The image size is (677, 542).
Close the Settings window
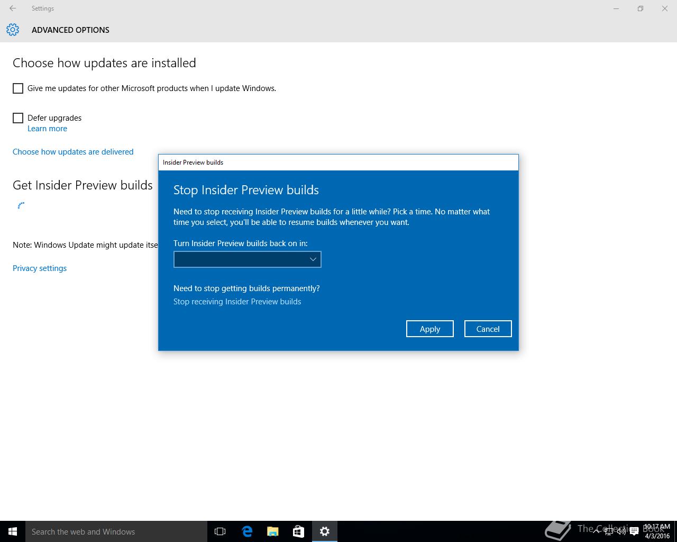[x=665, y=8]
